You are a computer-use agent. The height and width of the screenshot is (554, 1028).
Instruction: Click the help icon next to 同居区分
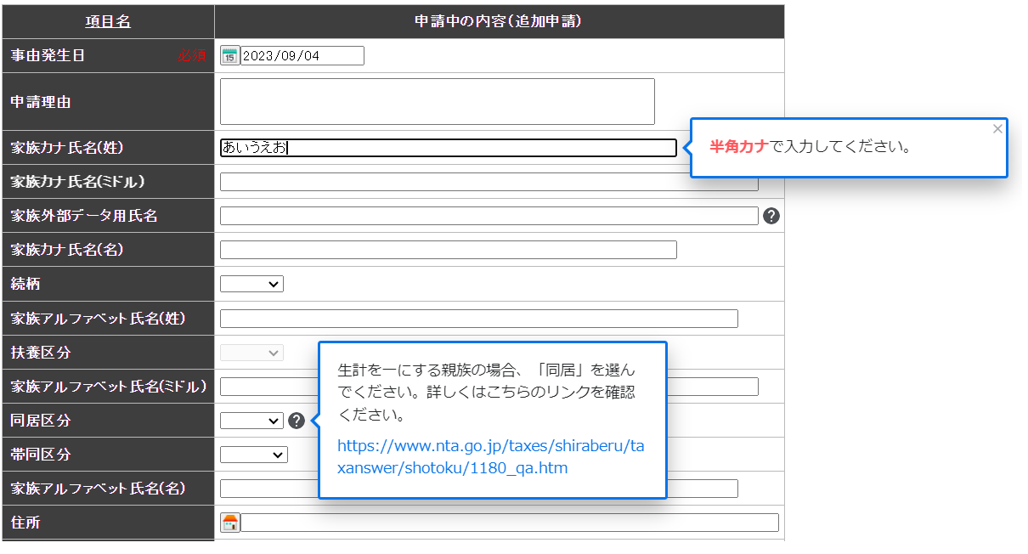pyautogui.click(x=296, y=421)
